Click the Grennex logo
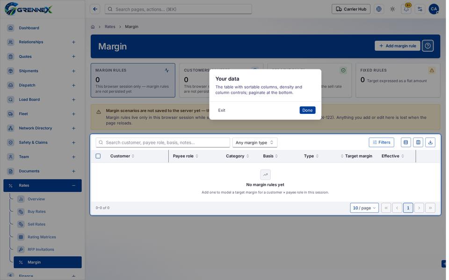Screen dimensions: 449x280 click(x=29, y=9)
